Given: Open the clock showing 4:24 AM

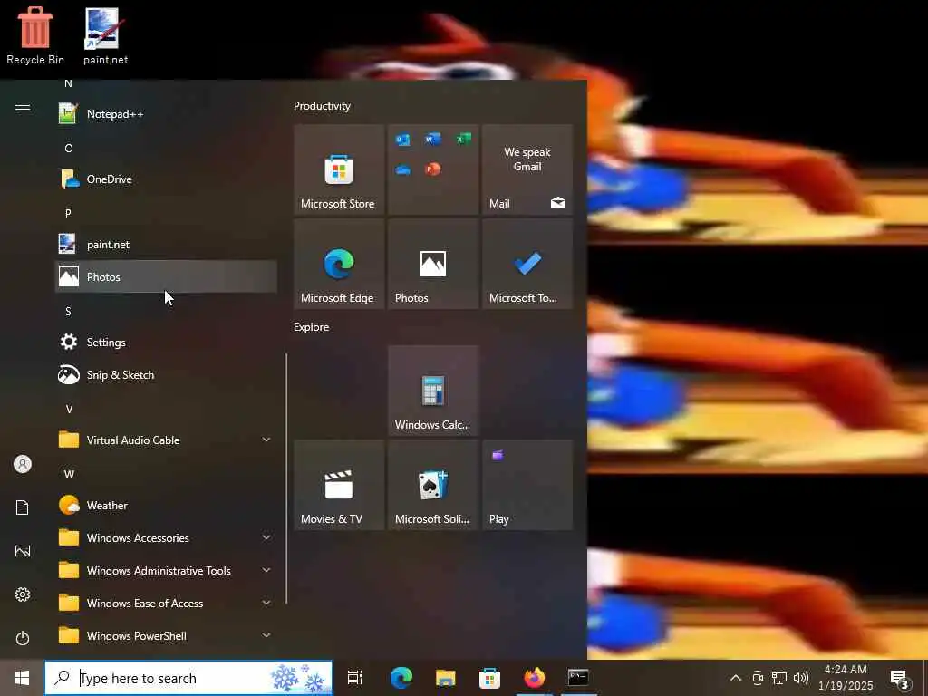Looking at the screenshot, I should point(846,678).
